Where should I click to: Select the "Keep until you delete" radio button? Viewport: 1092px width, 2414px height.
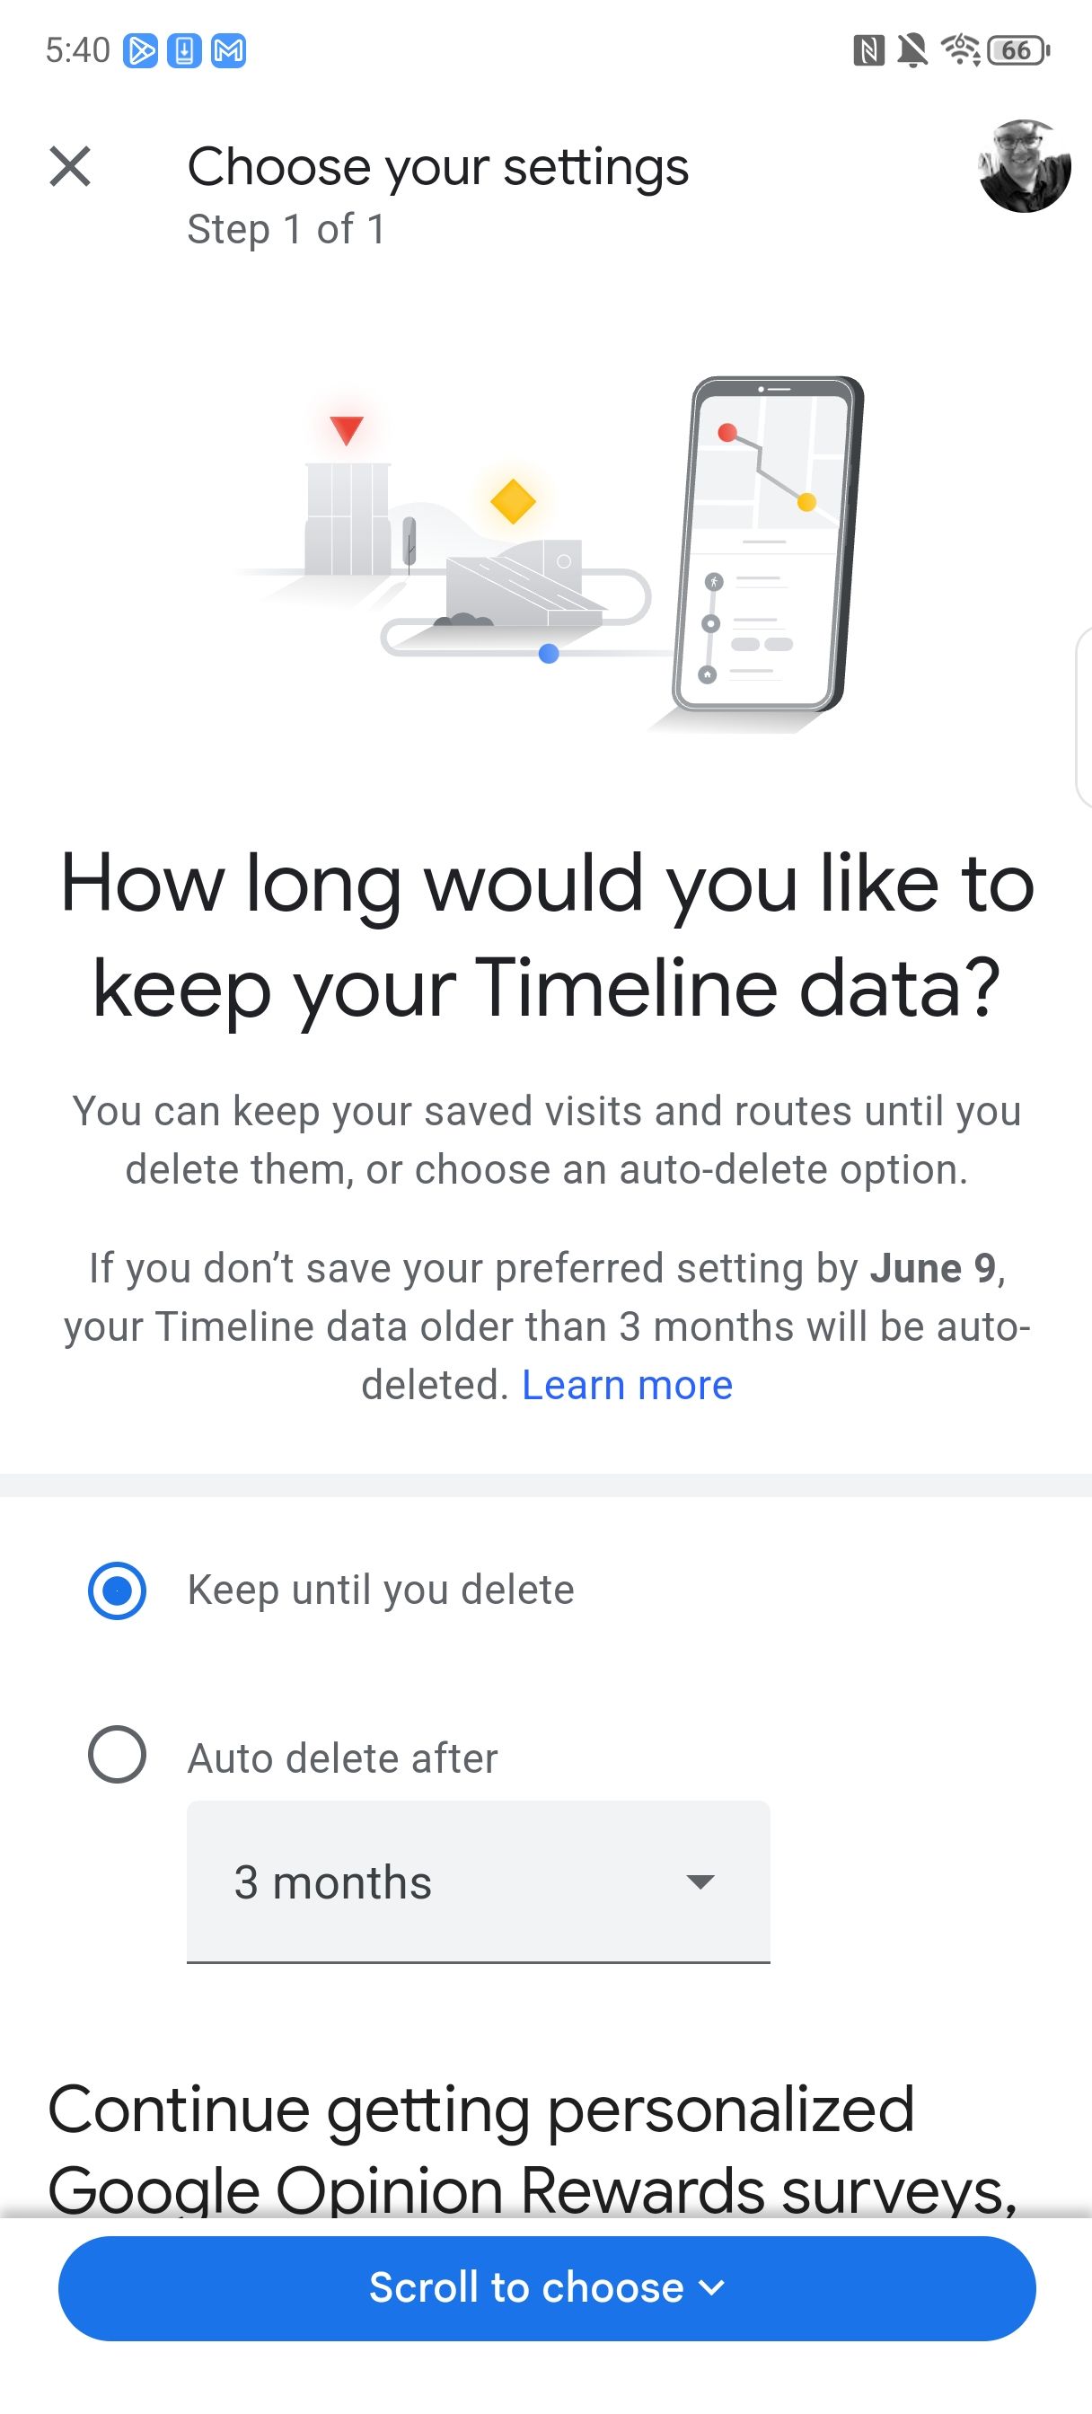117,1590
